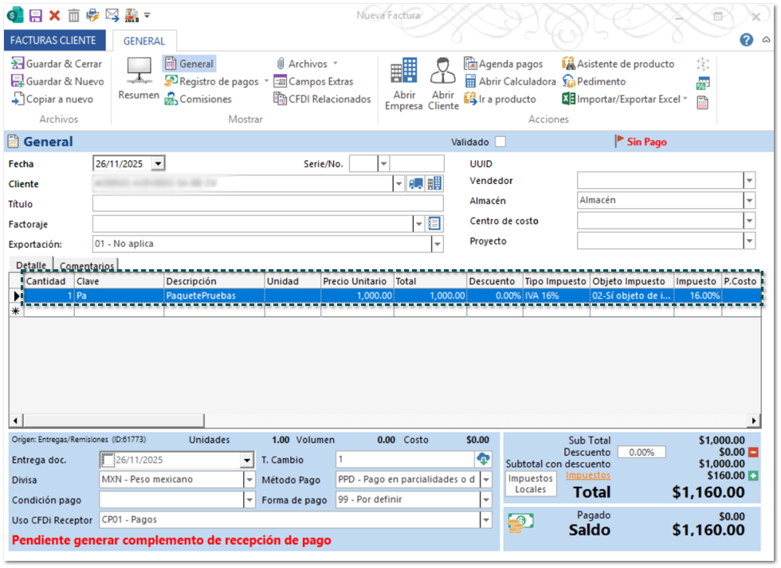Toggle the Validado checkbox

(500, 142)
